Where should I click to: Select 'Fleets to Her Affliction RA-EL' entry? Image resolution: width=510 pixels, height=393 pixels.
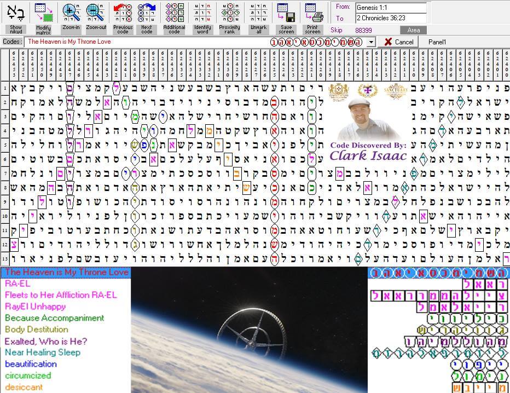61,295
